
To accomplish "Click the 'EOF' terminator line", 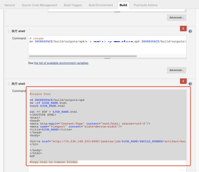I will tap(32, 156).
